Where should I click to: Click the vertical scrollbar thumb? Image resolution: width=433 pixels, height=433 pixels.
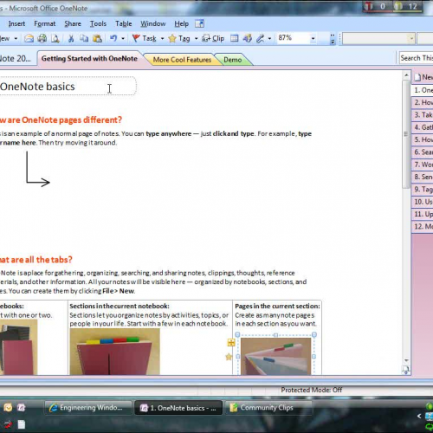click(x=406, y=134)
